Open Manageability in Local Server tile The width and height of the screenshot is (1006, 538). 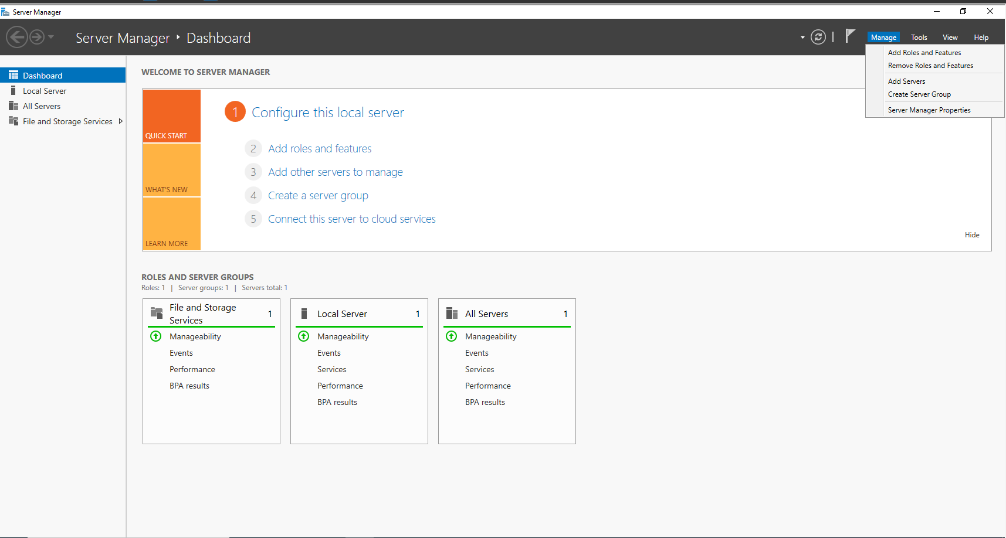(343, 337)
